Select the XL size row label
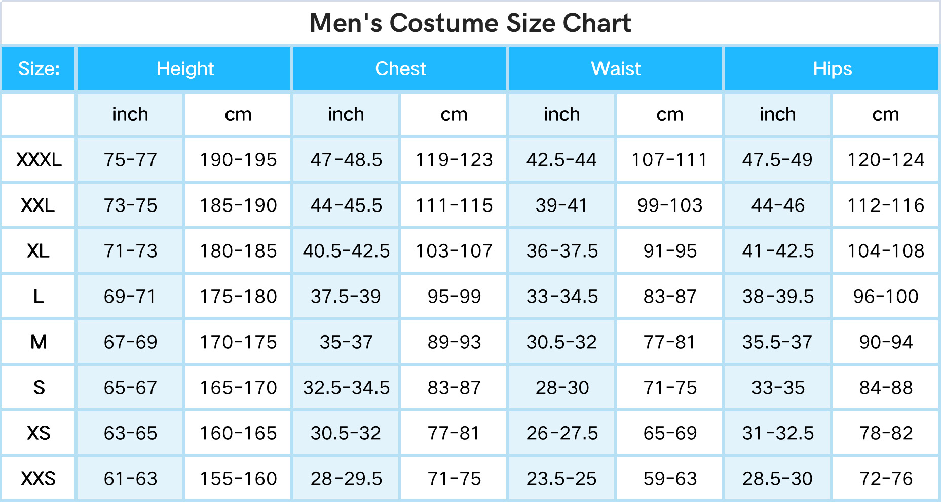941x503 pixels. 39,251
